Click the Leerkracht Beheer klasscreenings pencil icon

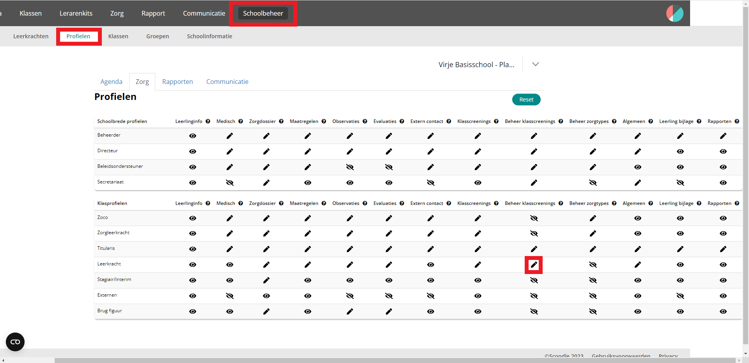[x=534, y=265]
